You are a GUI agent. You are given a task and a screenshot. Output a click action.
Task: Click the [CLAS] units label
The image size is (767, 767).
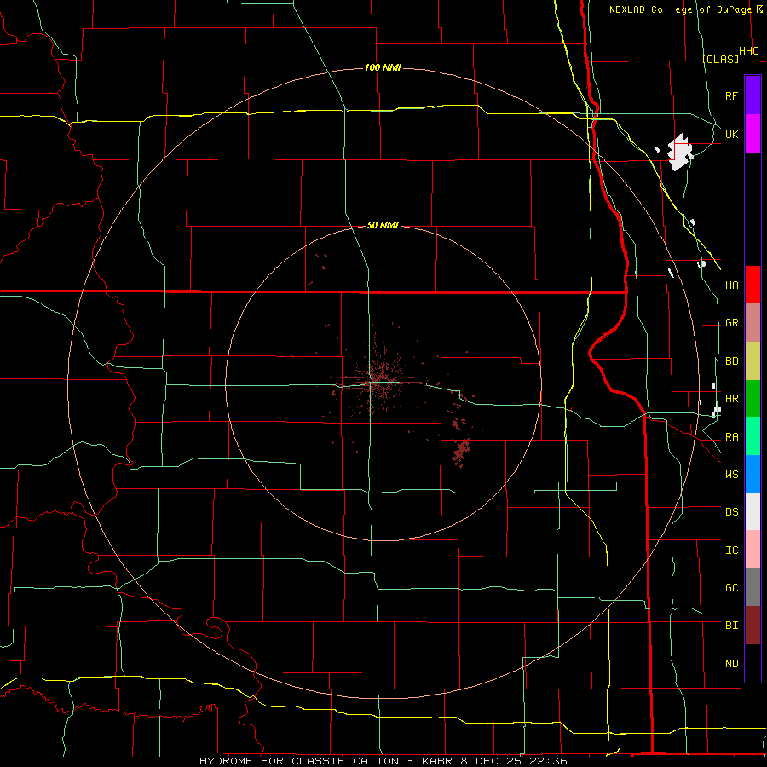(720, 59)
